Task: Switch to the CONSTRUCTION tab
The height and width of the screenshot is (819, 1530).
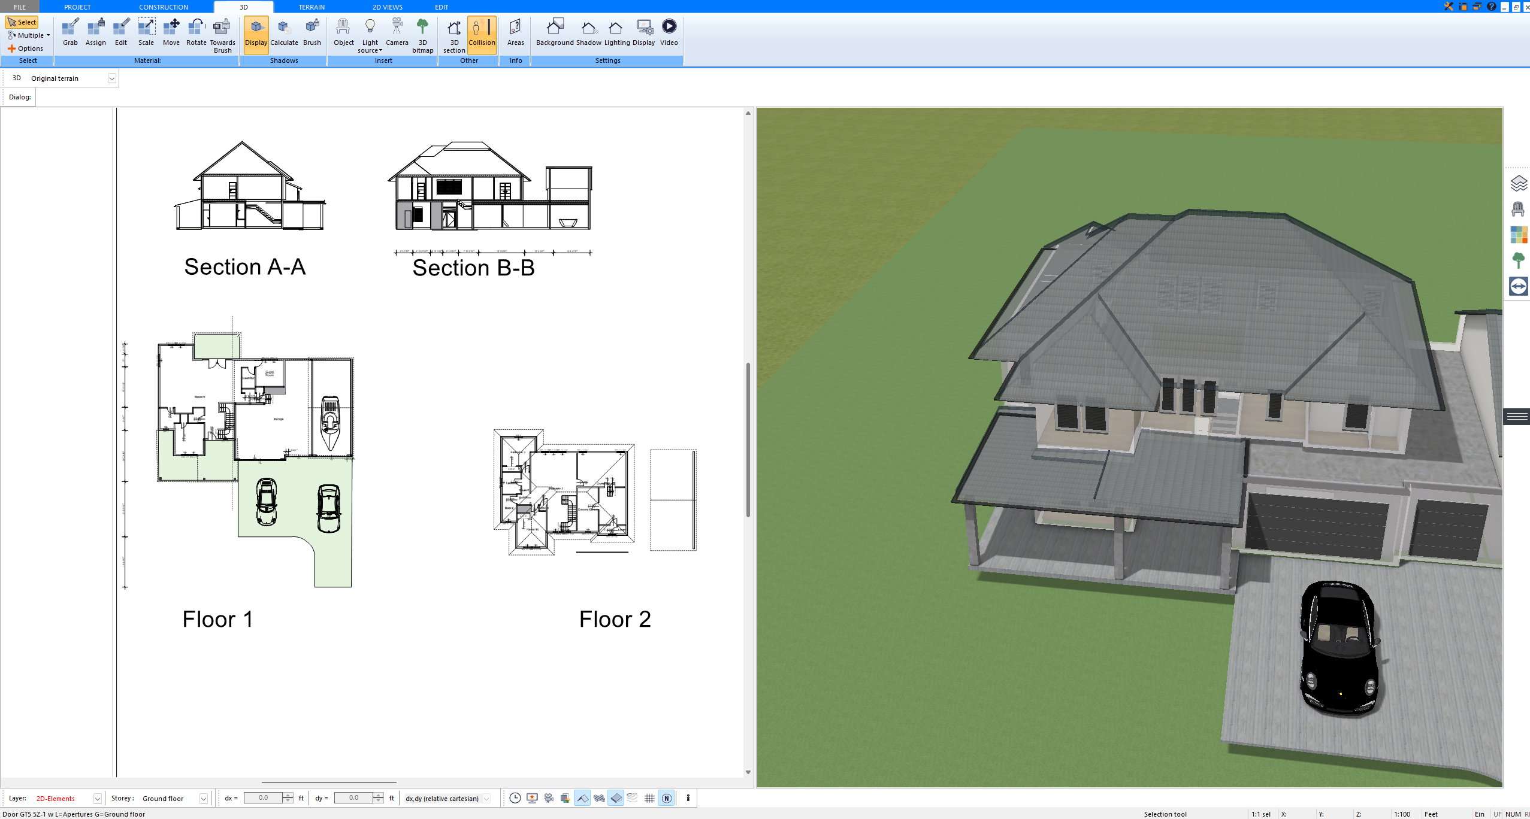Action: (163, 7)
